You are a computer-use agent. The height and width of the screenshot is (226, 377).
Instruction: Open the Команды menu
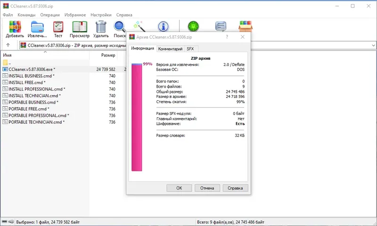[26, 15]
